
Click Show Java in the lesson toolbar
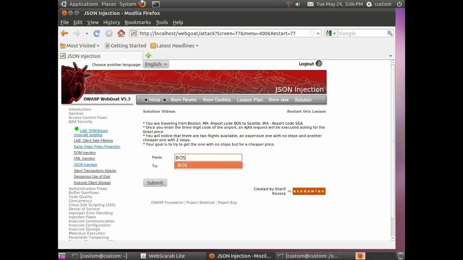click(x=279, y=100)
